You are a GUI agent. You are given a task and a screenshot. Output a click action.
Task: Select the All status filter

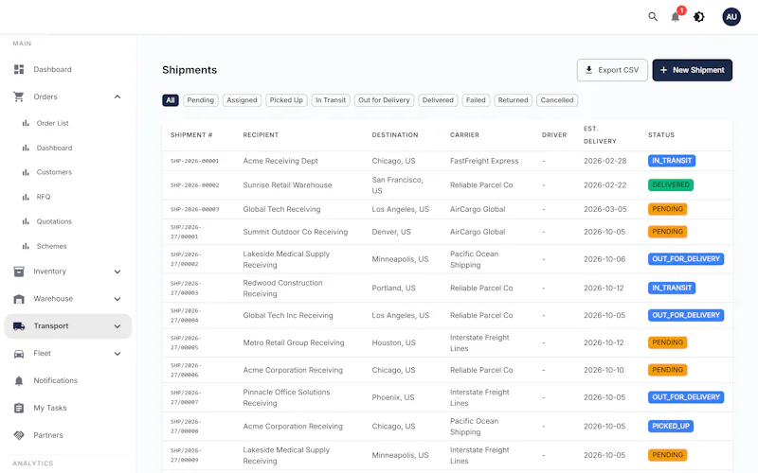171,100
